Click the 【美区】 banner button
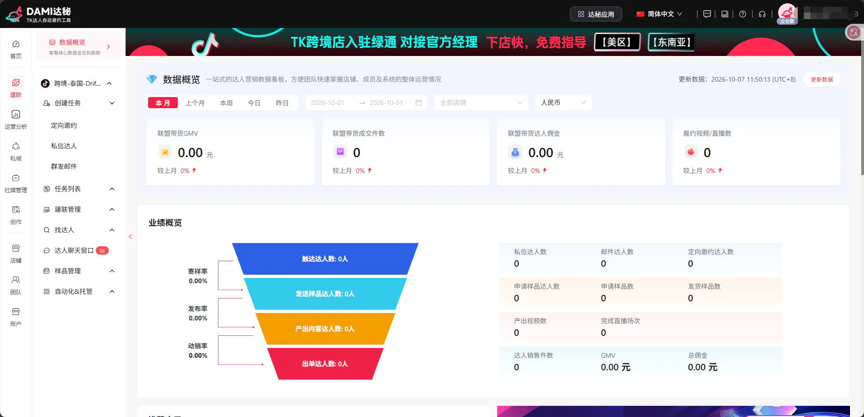 click(617, 42)
